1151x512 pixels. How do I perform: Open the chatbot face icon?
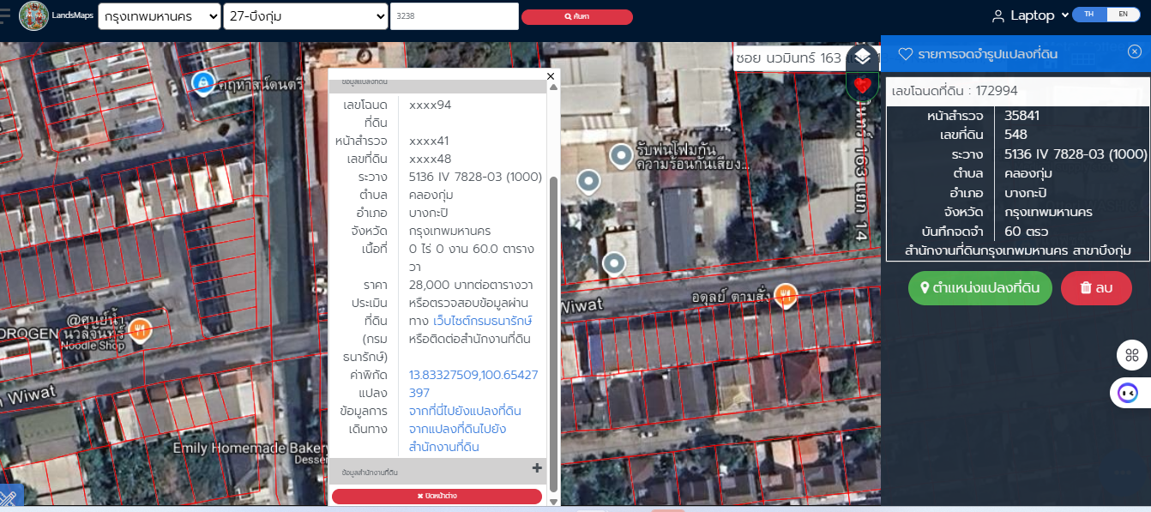[1126, 393]
